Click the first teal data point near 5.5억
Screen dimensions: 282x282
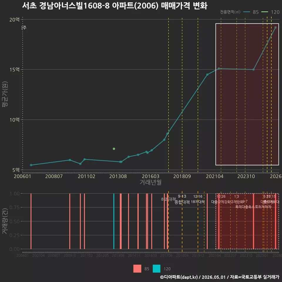click(31, 165)
